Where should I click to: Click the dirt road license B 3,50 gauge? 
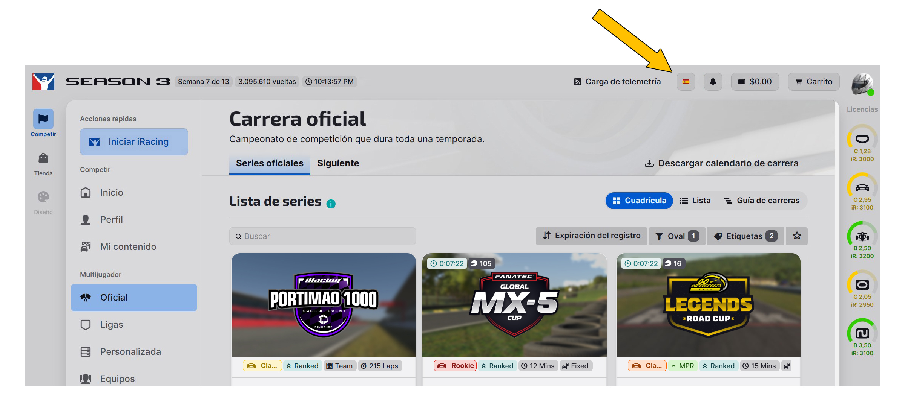(x=862, y=337)
